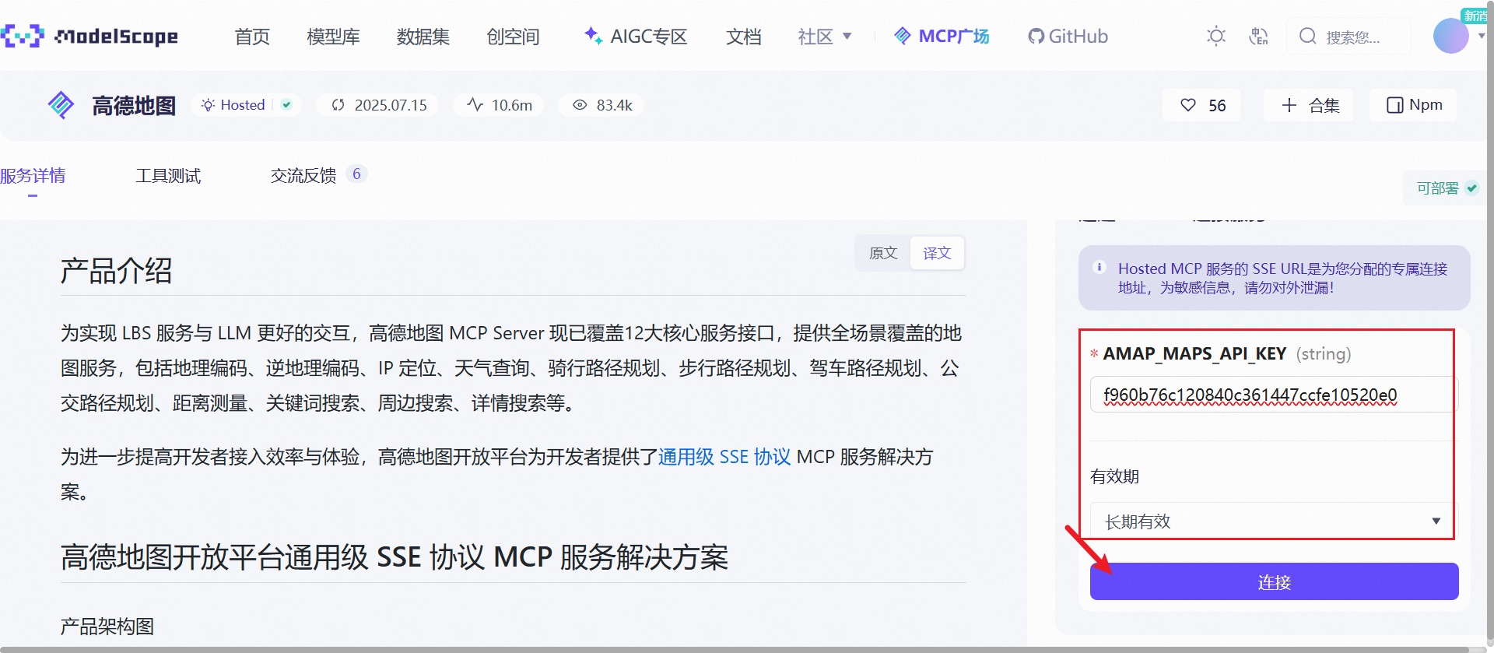Image resolution: width=1494 pixels, height=653 pixels.
Task: Click the plus icon beside 合集
Action: [1289, 105]
